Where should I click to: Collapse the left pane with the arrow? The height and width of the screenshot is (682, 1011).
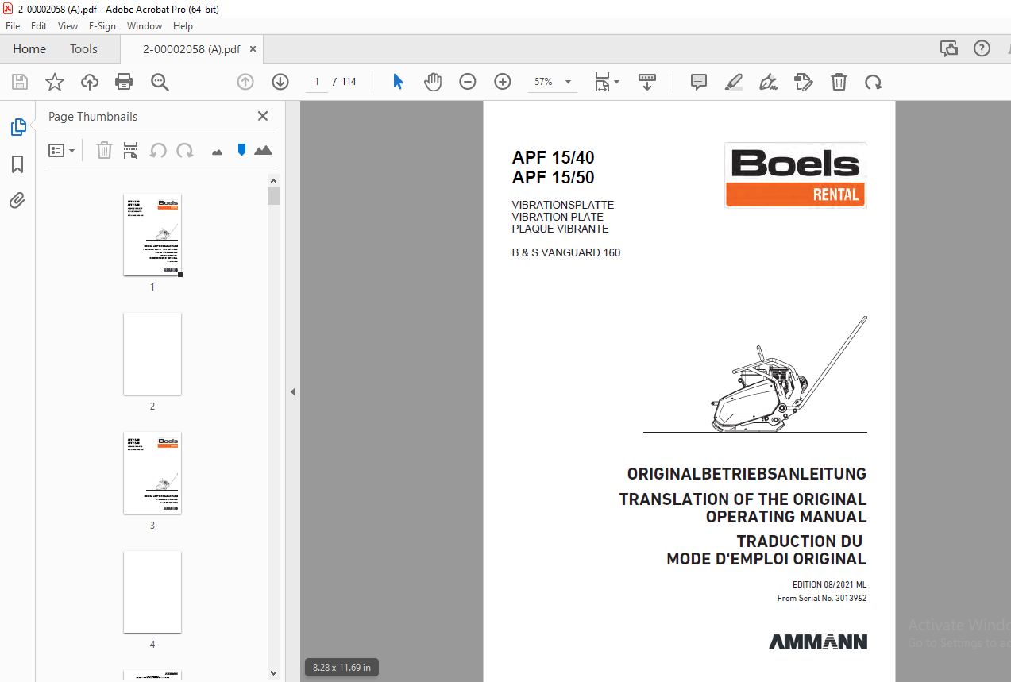coord(293,391)
